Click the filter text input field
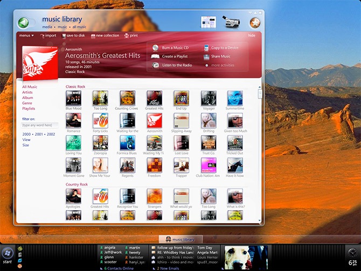The image size is (361, 271). point(40,125)
